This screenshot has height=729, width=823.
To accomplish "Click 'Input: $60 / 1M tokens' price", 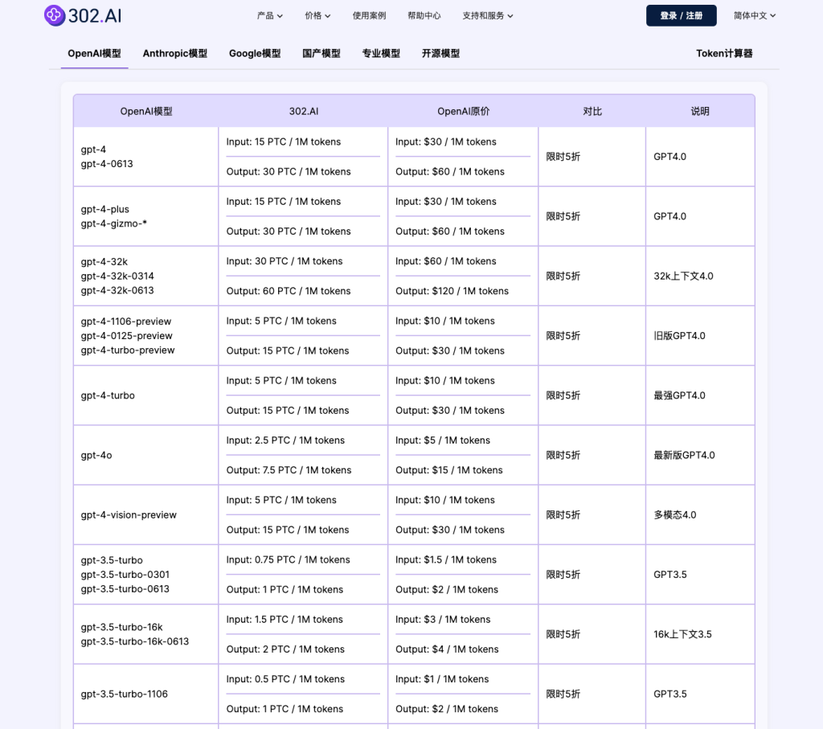I will pos(445,261).
